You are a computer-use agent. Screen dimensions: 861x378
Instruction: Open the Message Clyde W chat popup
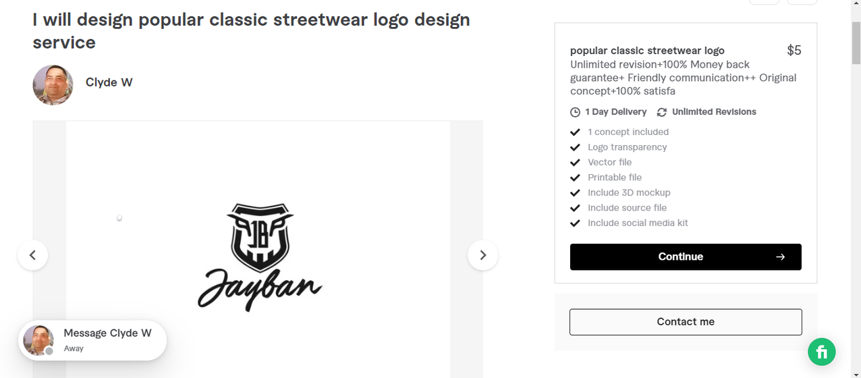pos(107,333)
